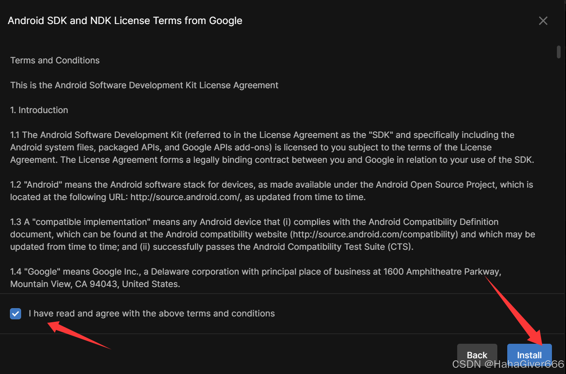Click the Install button

tap(530, 355)
